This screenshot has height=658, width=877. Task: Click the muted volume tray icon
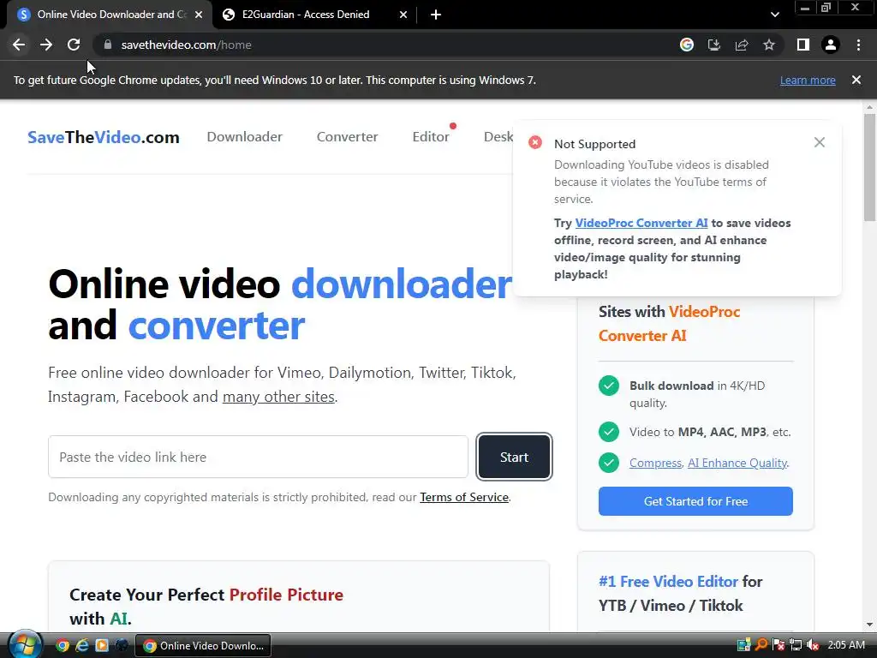click(x=813, y=645)
